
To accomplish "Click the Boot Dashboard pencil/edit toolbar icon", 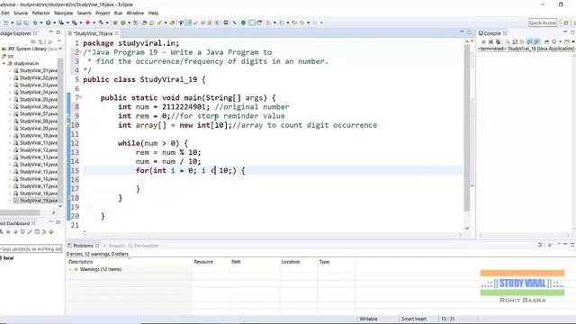I will tap(30, 232).
